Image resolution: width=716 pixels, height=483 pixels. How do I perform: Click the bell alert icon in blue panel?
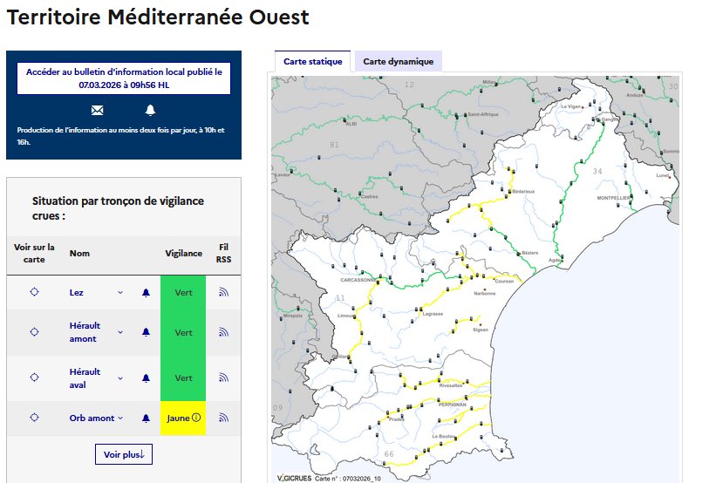(x=150, y=110)
